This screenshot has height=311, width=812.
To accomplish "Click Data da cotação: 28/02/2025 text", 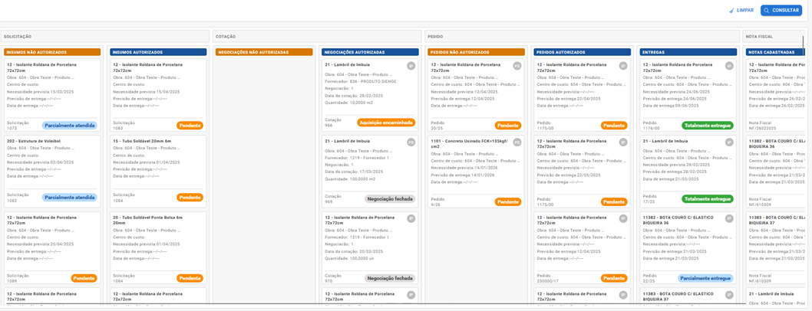I will [354, 96].
